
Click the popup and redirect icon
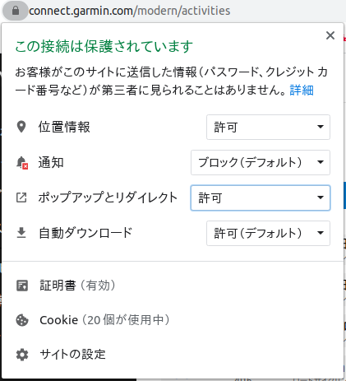tap(21, 197)
